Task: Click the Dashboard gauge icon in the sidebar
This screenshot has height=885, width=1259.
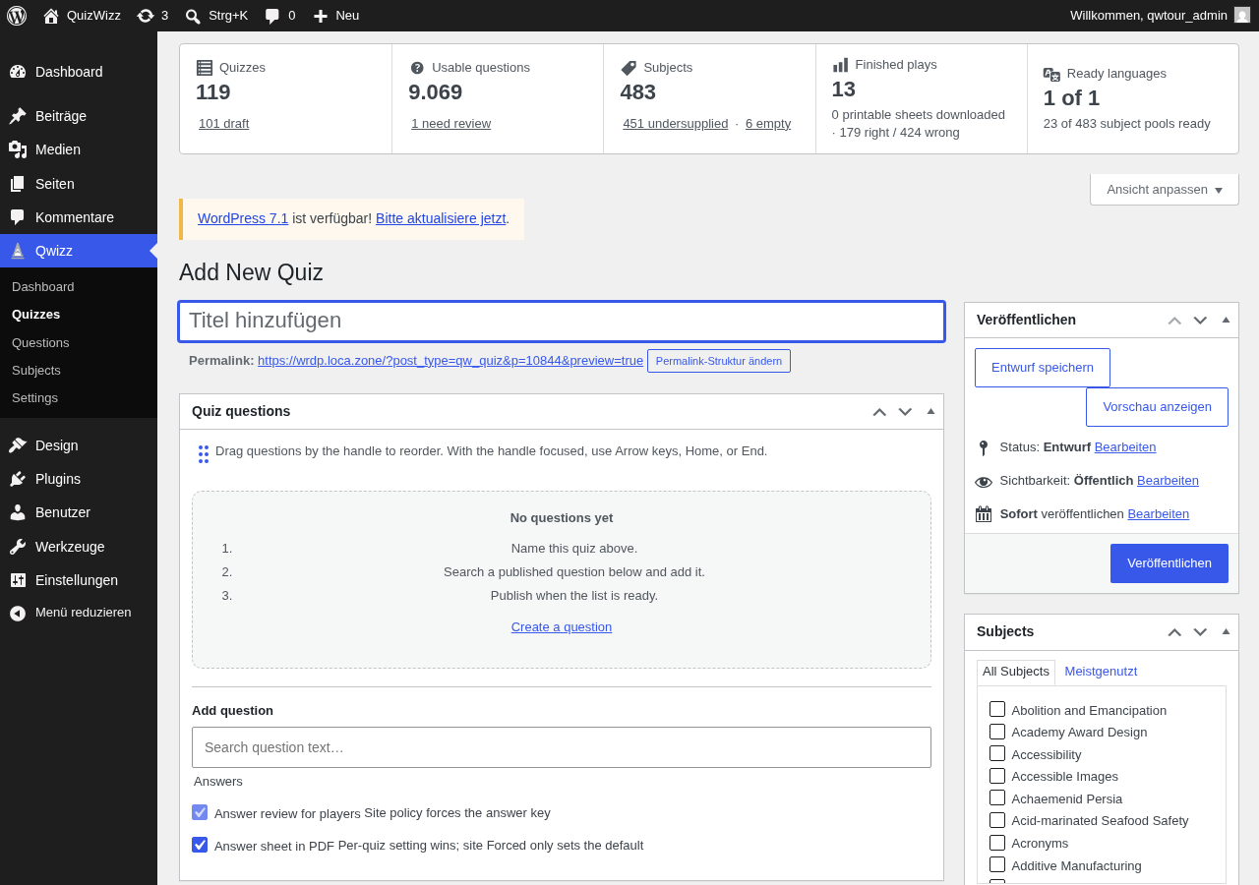Action: coord(18,72)
